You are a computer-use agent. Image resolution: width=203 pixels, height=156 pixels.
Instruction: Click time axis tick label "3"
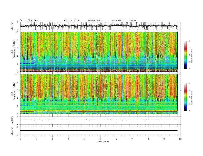point(68,139)
